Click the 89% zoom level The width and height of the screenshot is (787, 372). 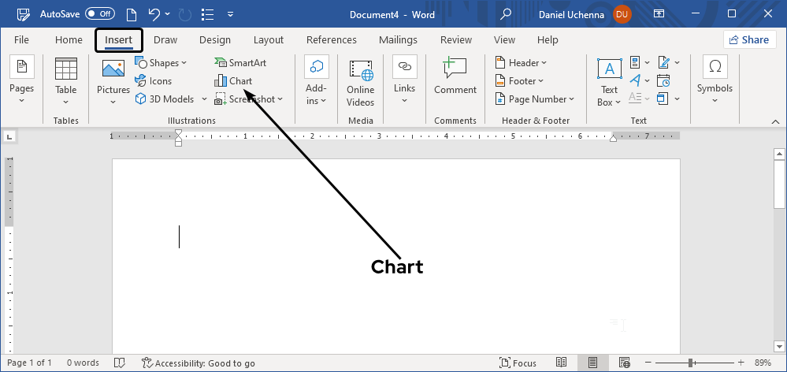tap(763, 363)
